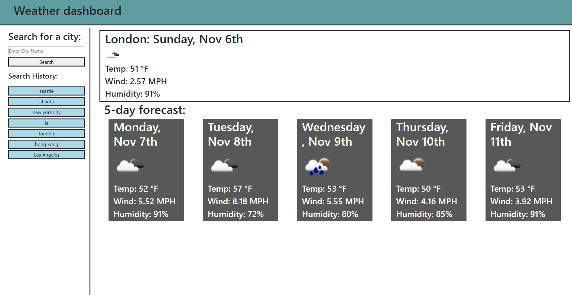This screenshot has height=295, width=572.
Task: Focus the Enter City Name field
Action: pyautogui.click(x=47, y=51)
